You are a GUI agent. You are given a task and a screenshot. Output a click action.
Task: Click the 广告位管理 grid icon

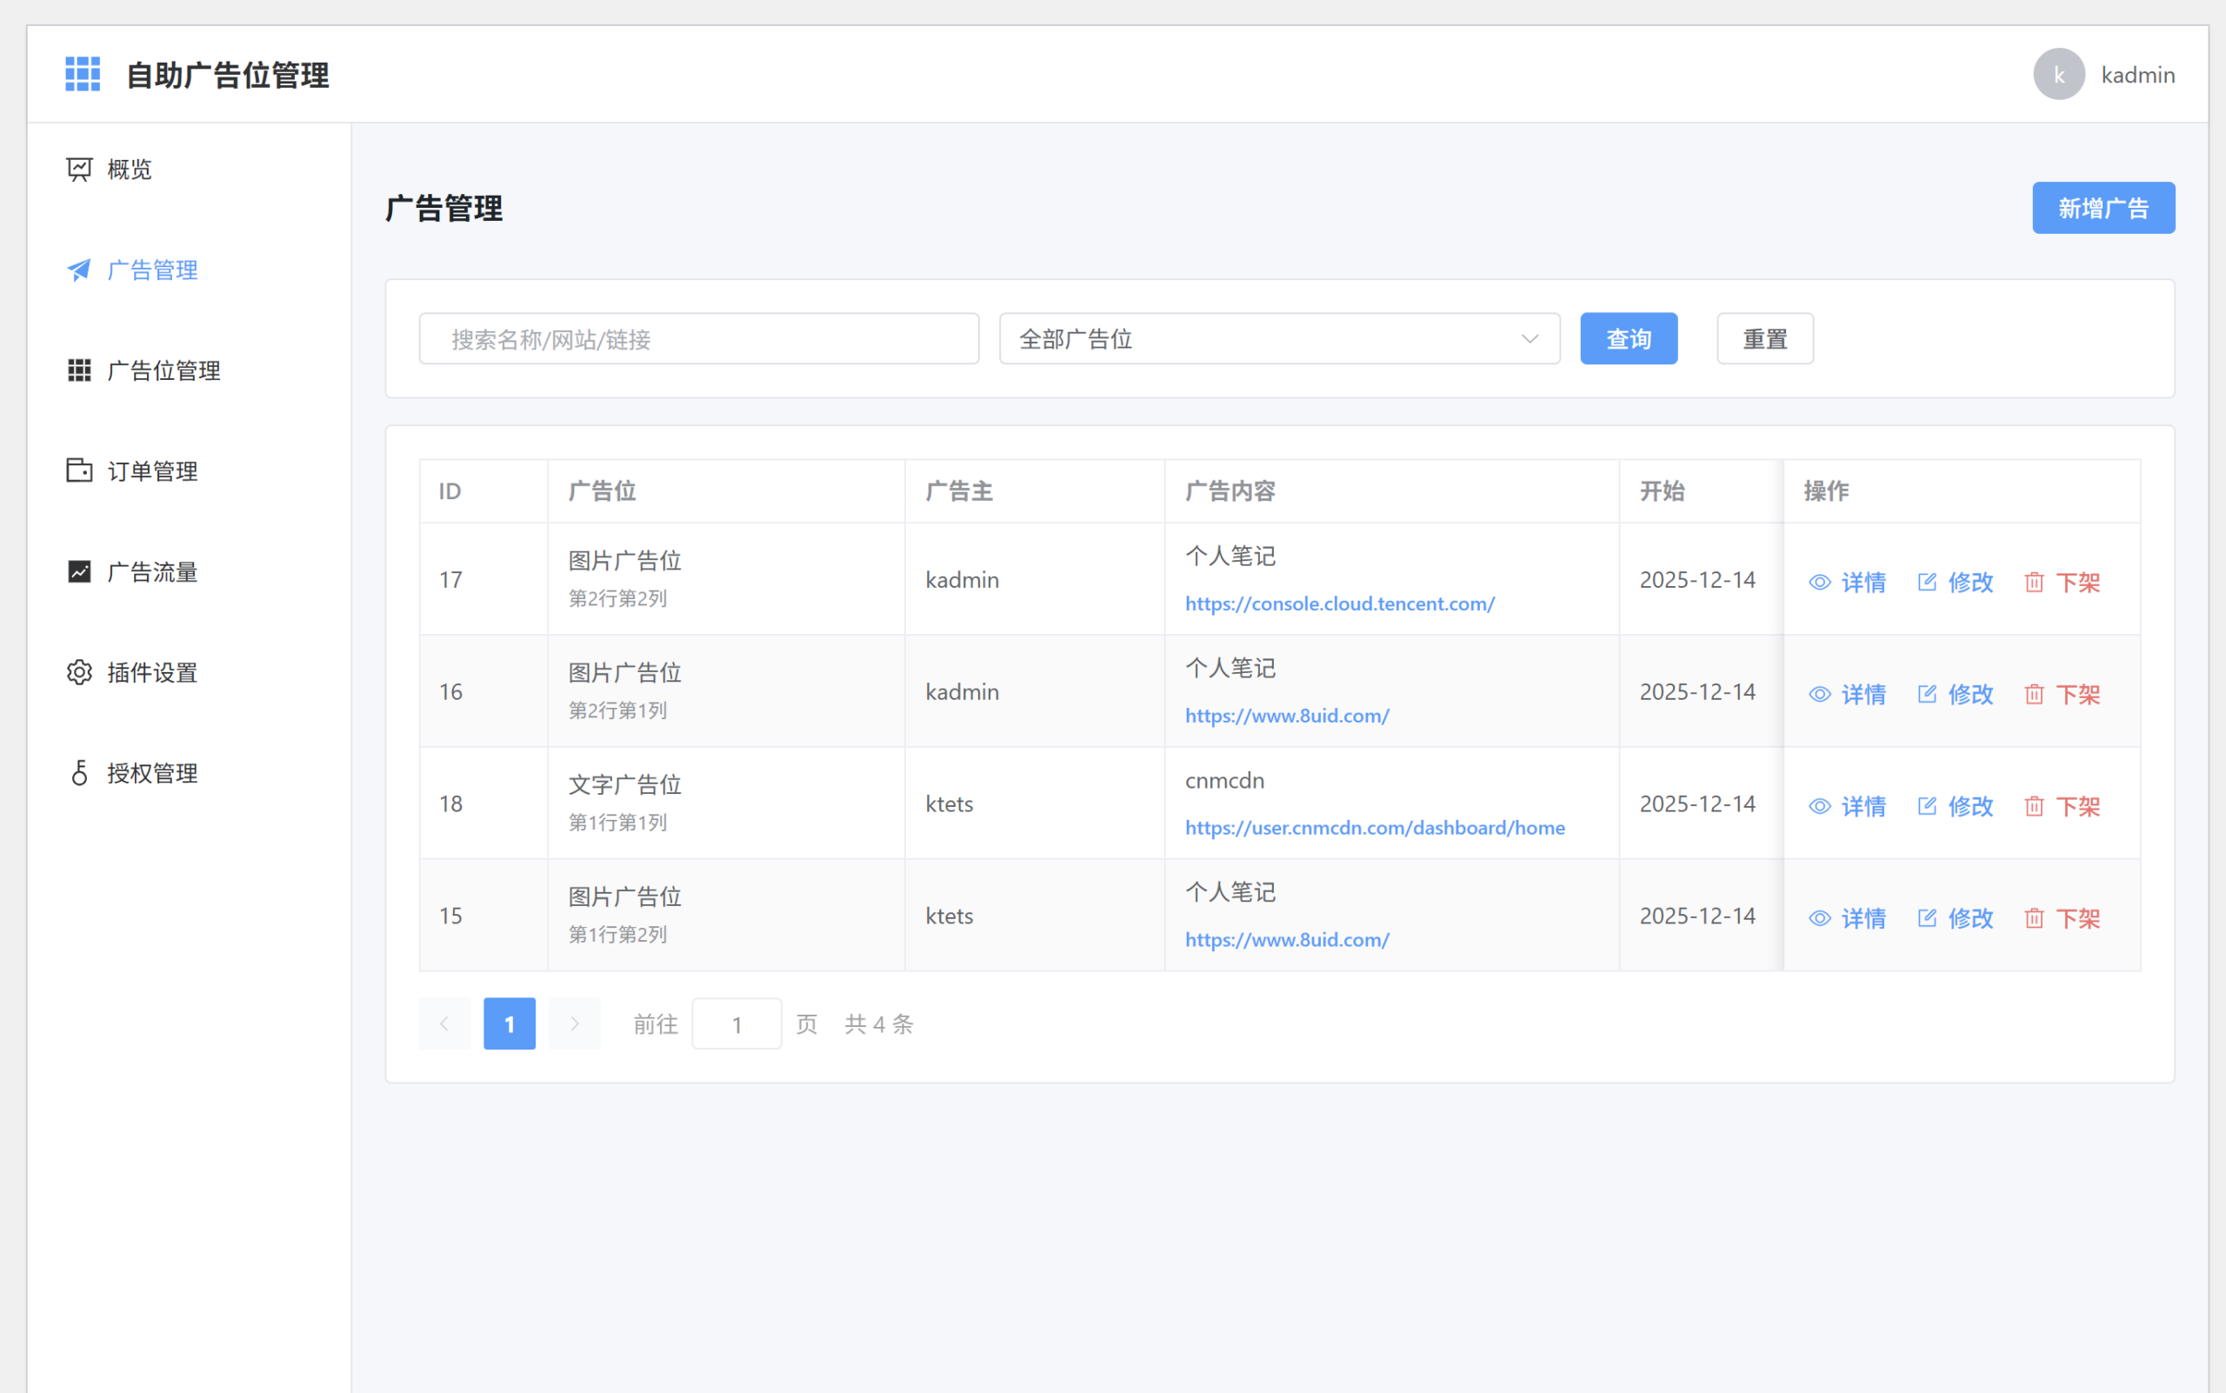tap(79, 370)
